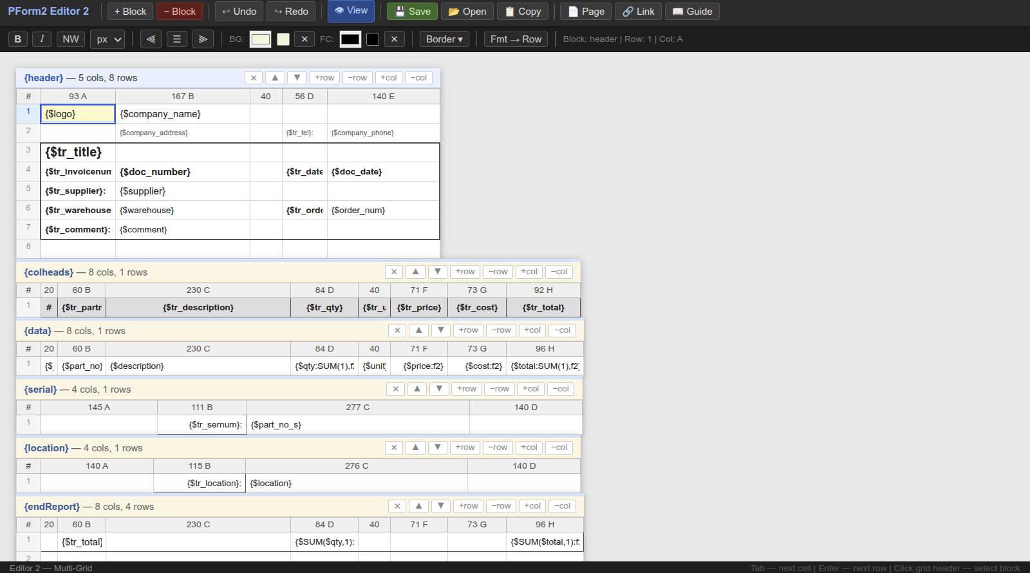Move header block up
1030x573 pixels.
coord(275,78)
